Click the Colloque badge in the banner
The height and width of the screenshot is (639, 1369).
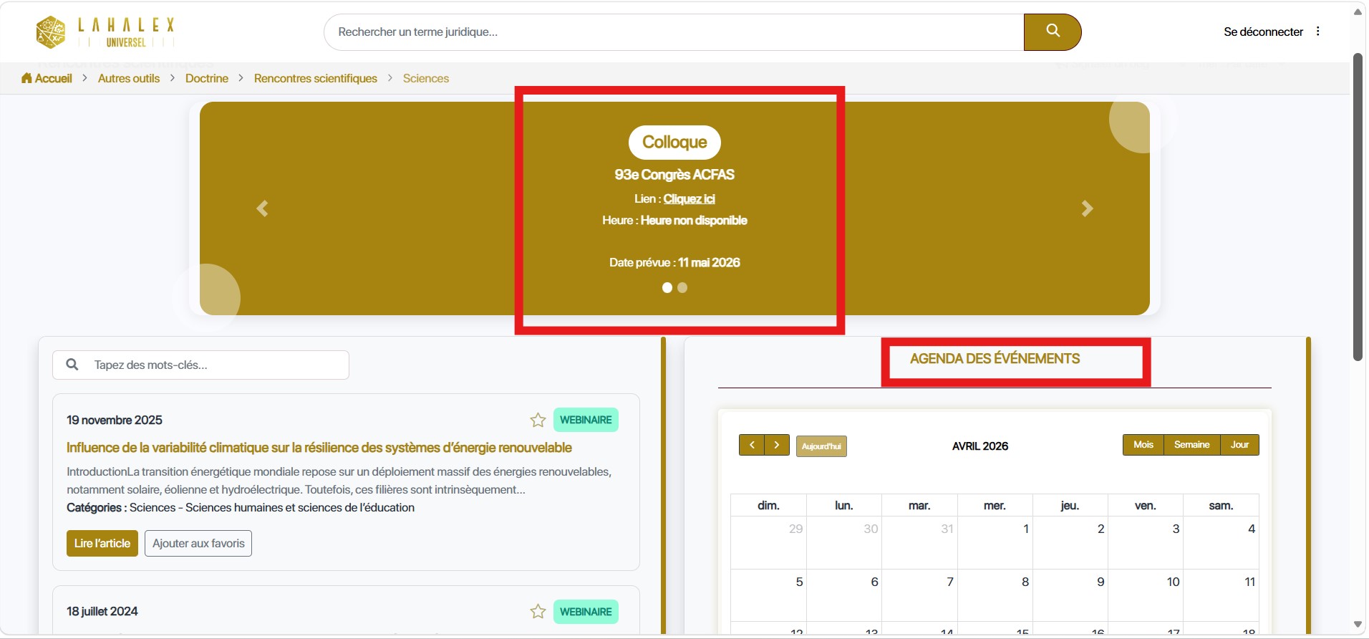point(674,142)
